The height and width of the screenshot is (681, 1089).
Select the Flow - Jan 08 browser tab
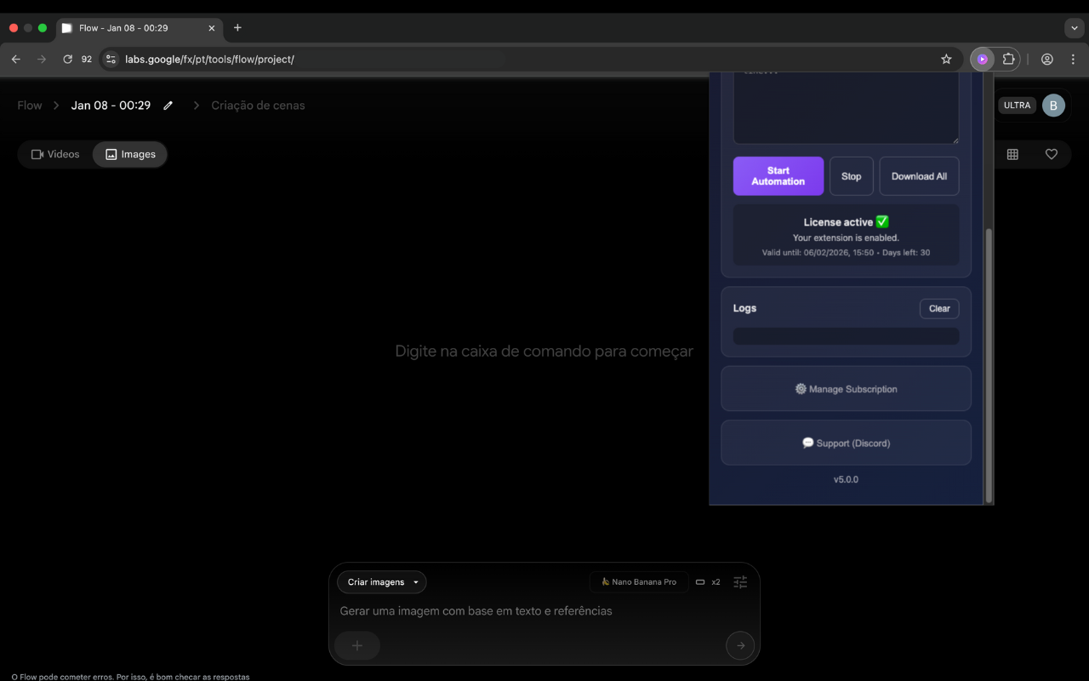[140, 28]
